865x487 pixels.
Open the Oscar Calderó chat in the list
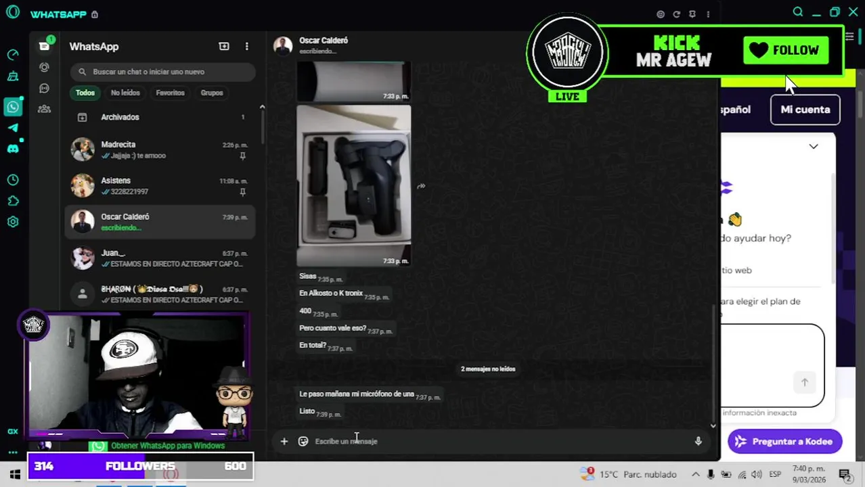160,222
